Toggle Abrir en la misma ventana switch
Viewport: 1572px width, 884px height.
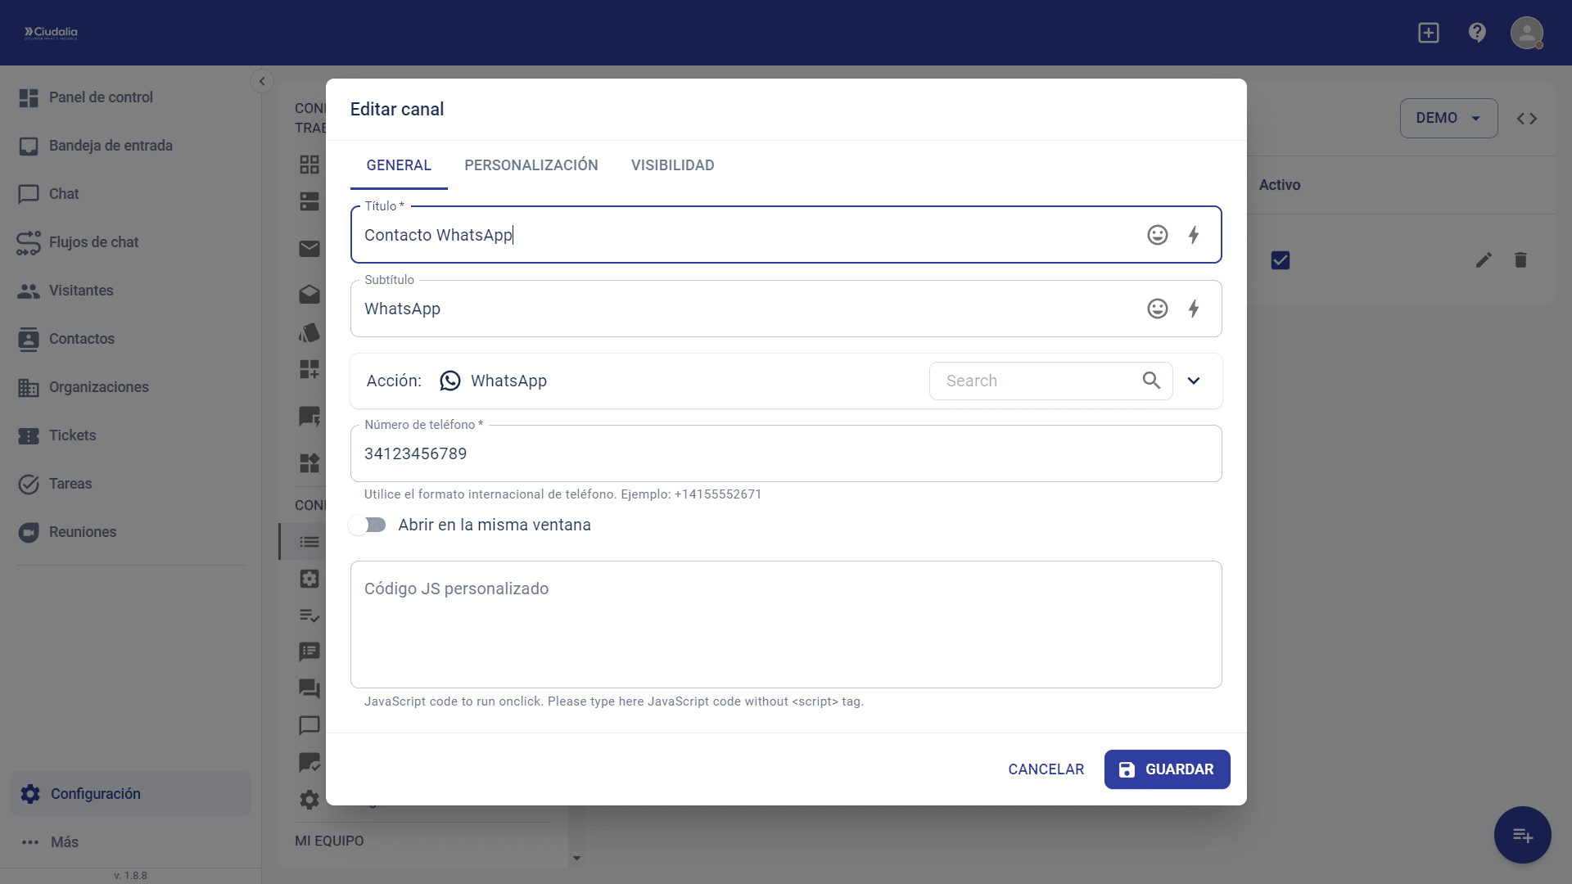[x=368, y=525]
